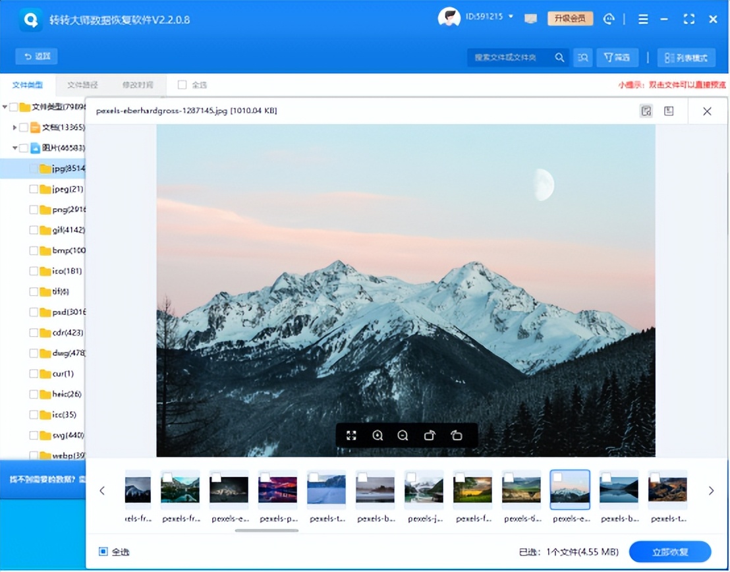Focus the file search input field

510,58
